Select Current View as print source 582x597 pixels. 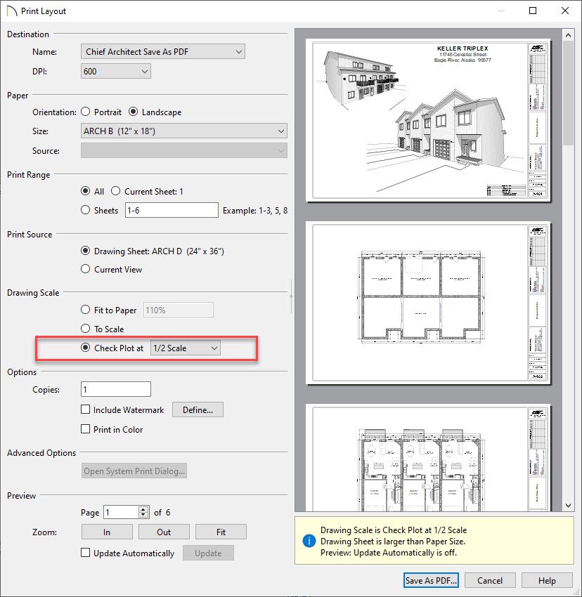click(x=86, y=269)
